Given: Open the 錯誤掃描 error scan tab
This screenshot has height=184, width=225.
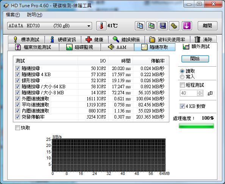Looking at the screenshot, I should (x=127, y=39).
